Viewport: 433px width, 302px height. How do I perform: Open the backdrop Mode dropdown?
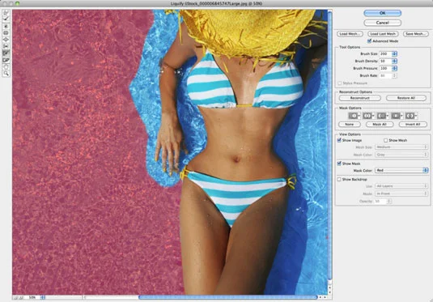click(x=401, y=194)
